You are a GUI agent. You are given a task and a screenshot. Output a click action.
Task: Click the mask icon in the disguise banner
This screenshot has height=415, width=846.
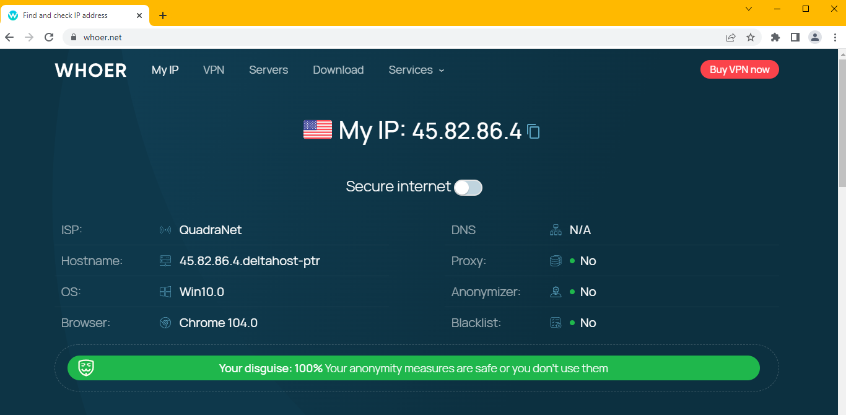click(x=86, y=369)
